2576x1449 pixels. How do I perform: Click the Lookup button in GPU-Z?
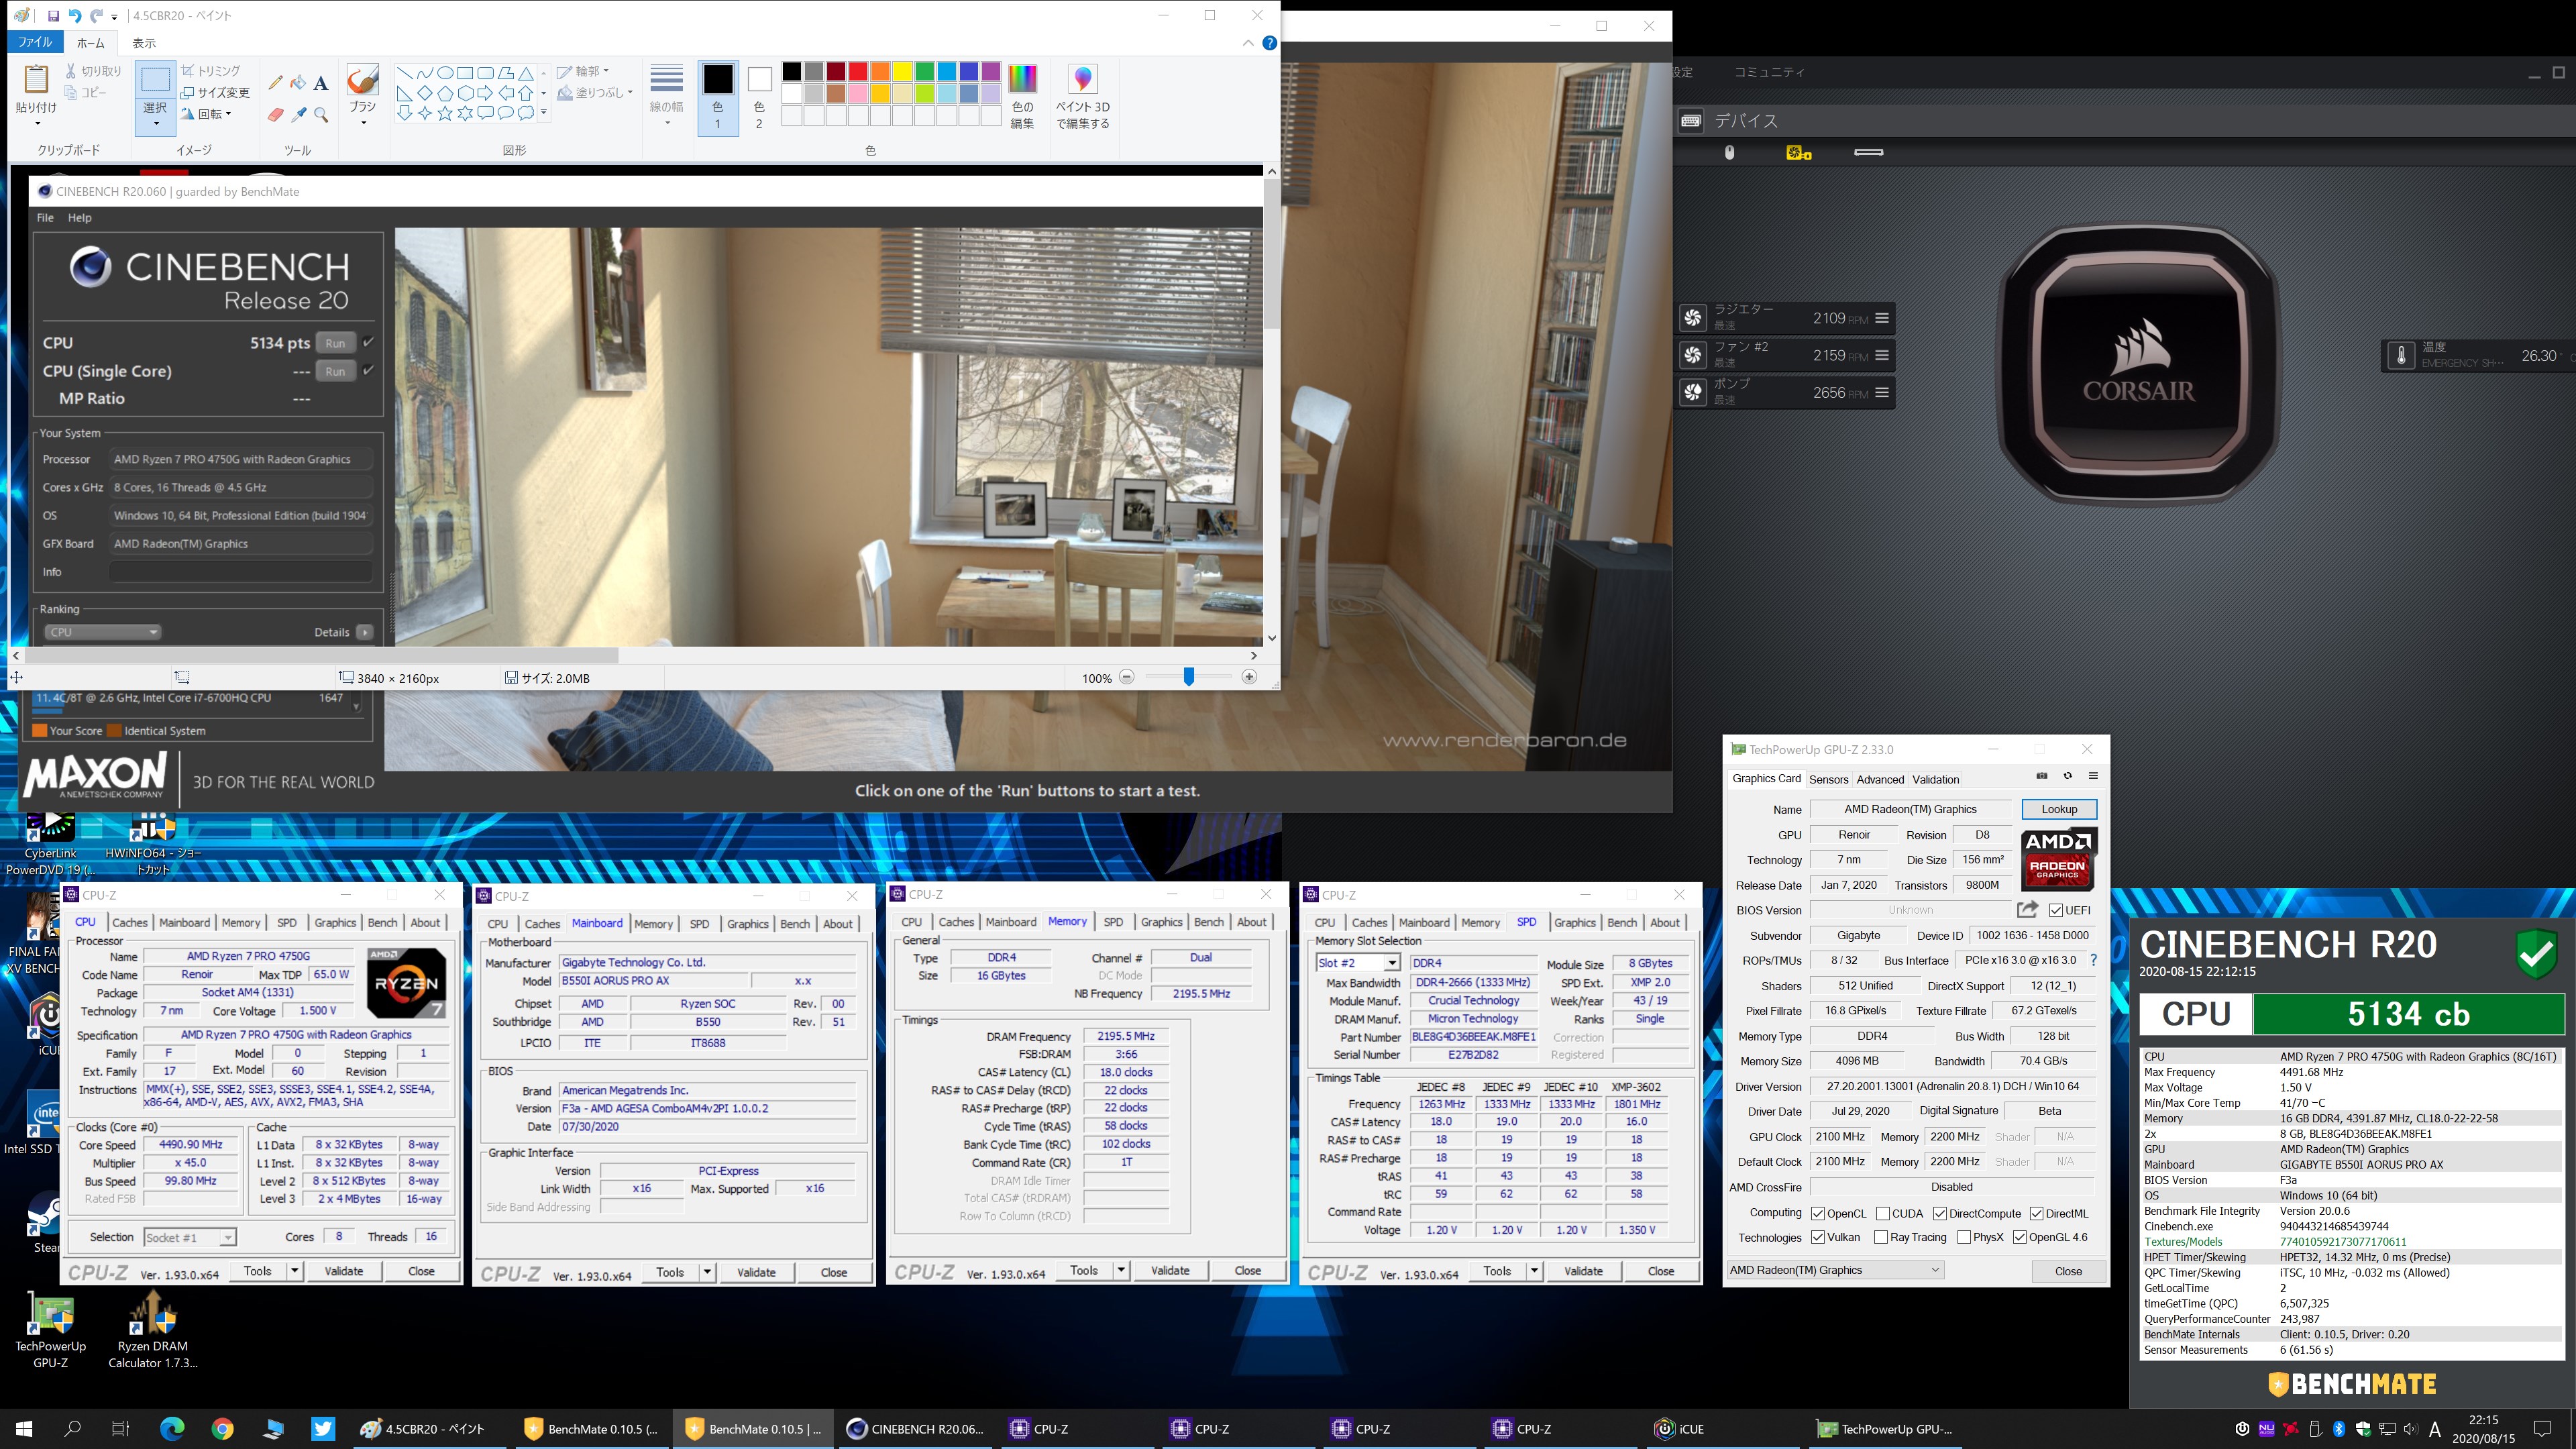pos(2059,809)
